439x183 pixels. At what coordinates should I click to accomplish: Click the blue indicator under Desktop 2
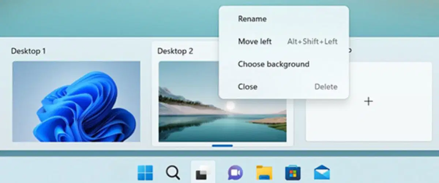(222, 145)
